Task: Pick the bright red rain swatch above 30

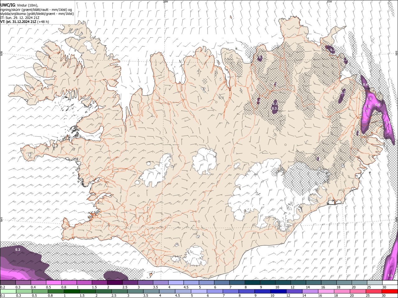Action: tap(390, 291)
